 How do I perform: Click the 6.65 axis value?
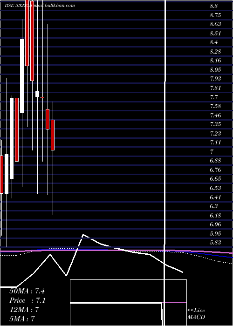pos(215,179)
